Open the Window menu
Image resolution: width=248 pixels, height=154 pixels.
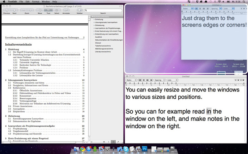click(46, 2)
